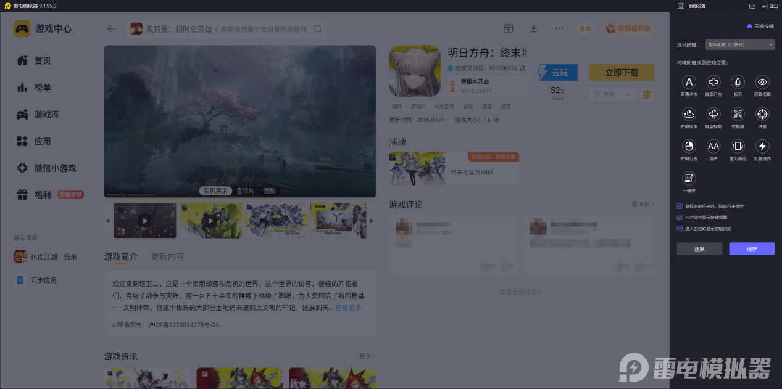Select the 普通点击 key icon
The width and height of the screenshot is (782, 389).
pyautogui.click(x=689, y=82)
